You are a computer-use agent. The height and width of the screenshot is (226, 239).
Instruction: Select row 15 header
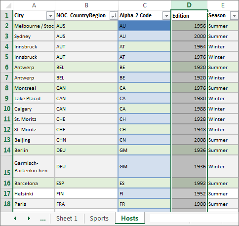tap(6, 166)
